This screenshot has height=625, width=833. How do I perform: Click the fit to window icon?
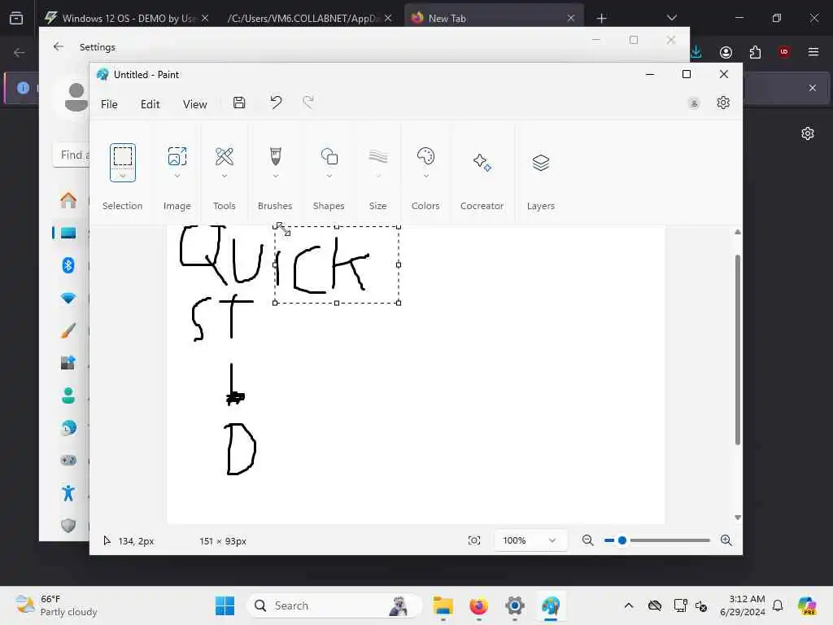point(474,540)
